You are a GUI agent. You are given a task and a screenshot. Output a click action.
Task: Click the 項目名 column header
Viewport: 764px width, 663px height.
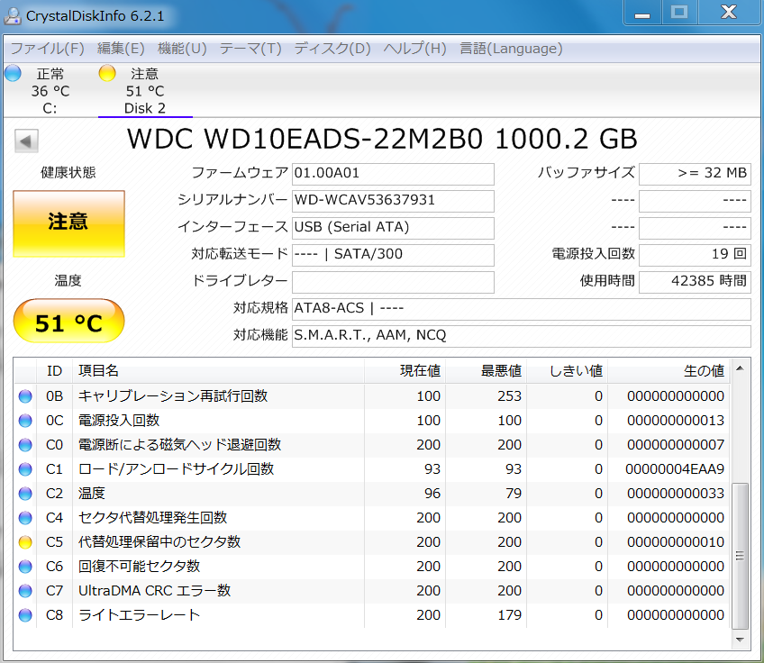coord(218,371)
